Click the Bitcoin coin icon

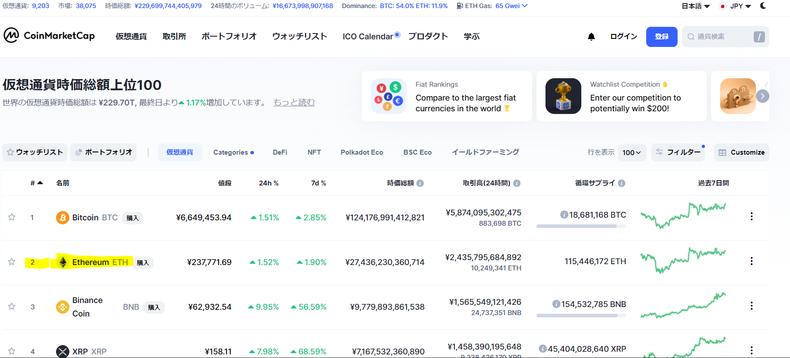click(62, 218)
